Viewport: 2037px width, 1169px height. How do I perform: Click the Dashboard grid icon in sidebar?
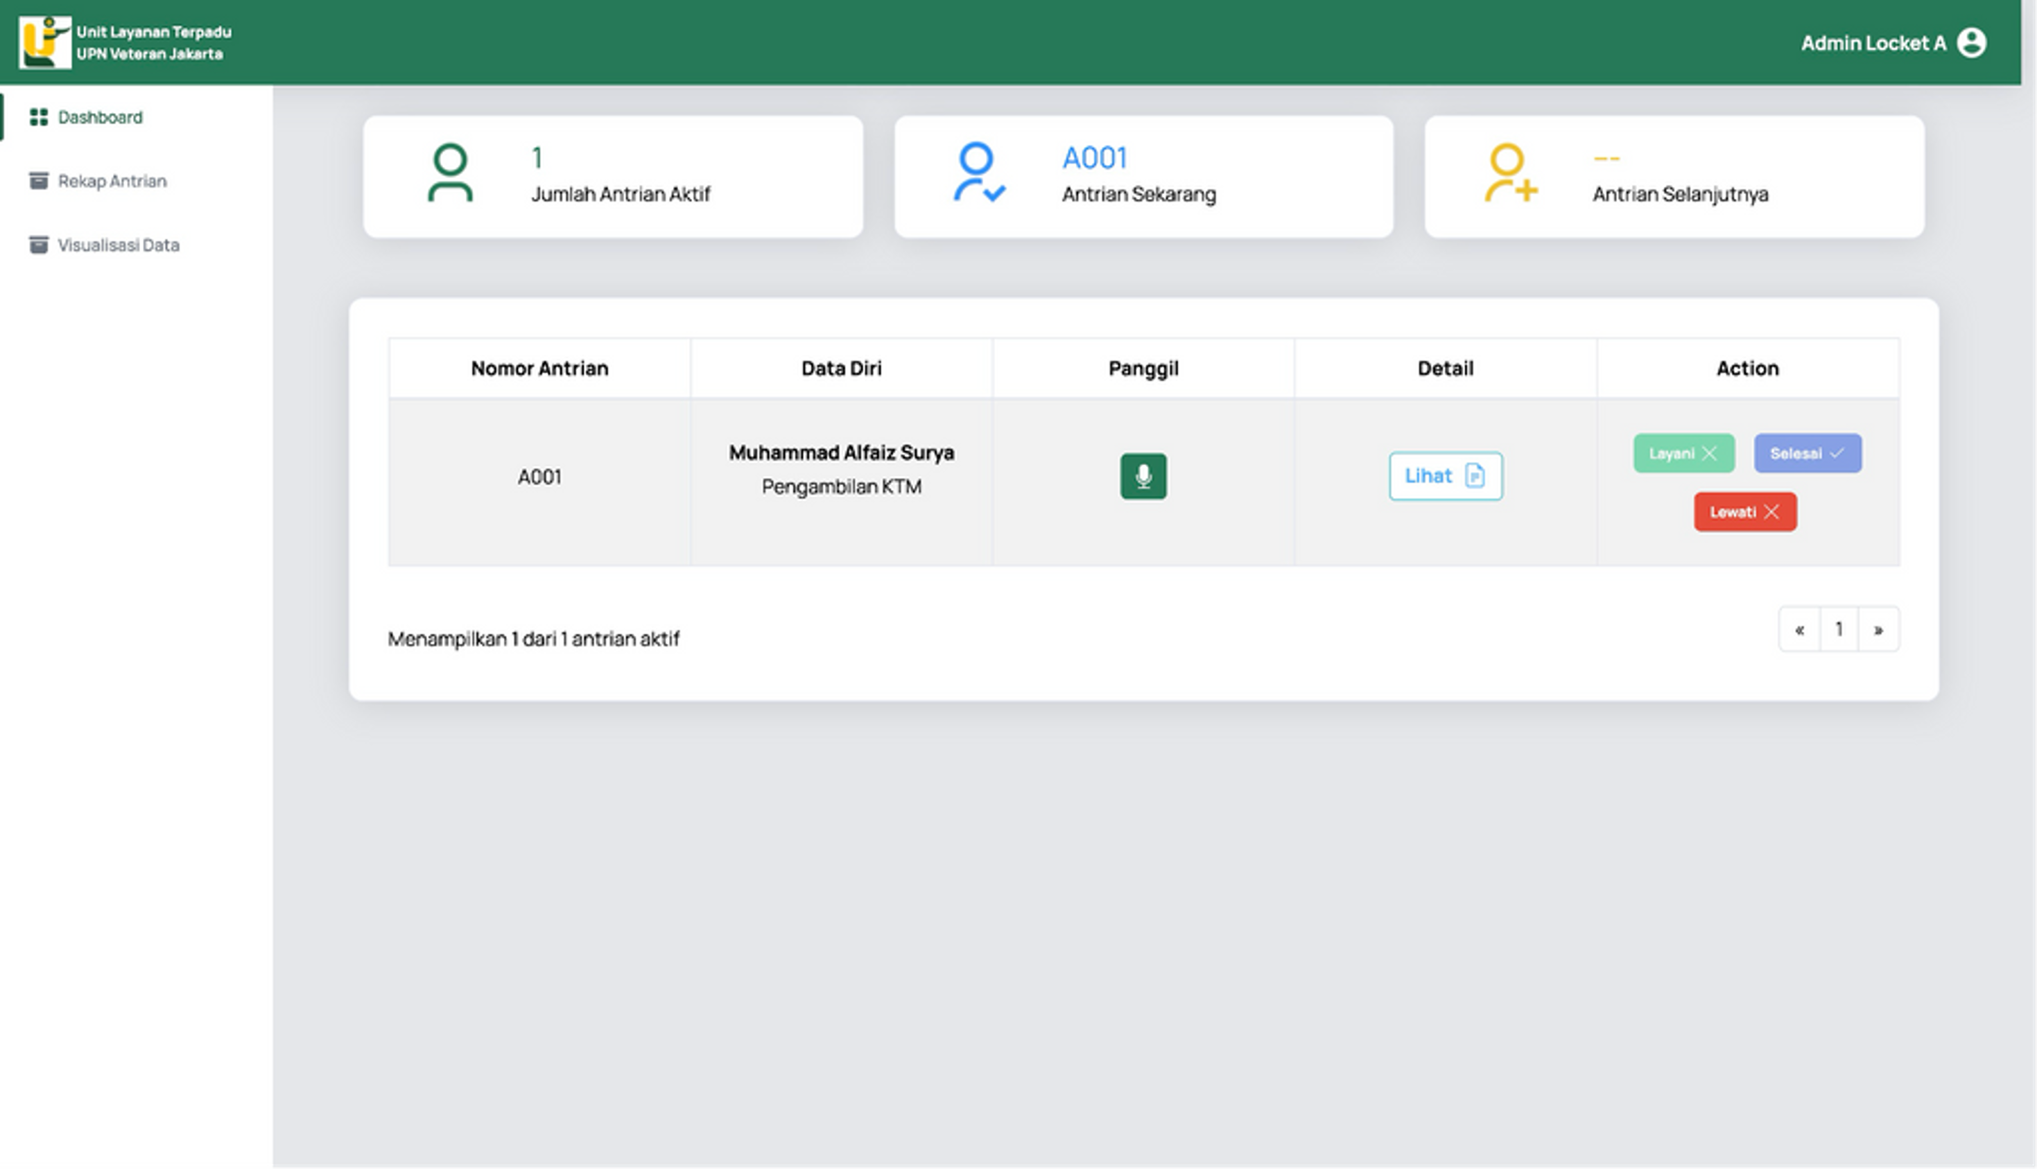click(x=37, y=117)
